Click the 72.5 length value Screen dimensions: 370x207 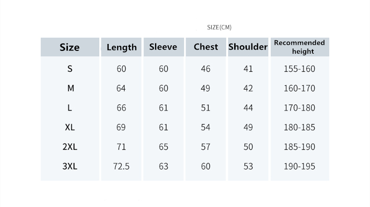pos(121,166)
